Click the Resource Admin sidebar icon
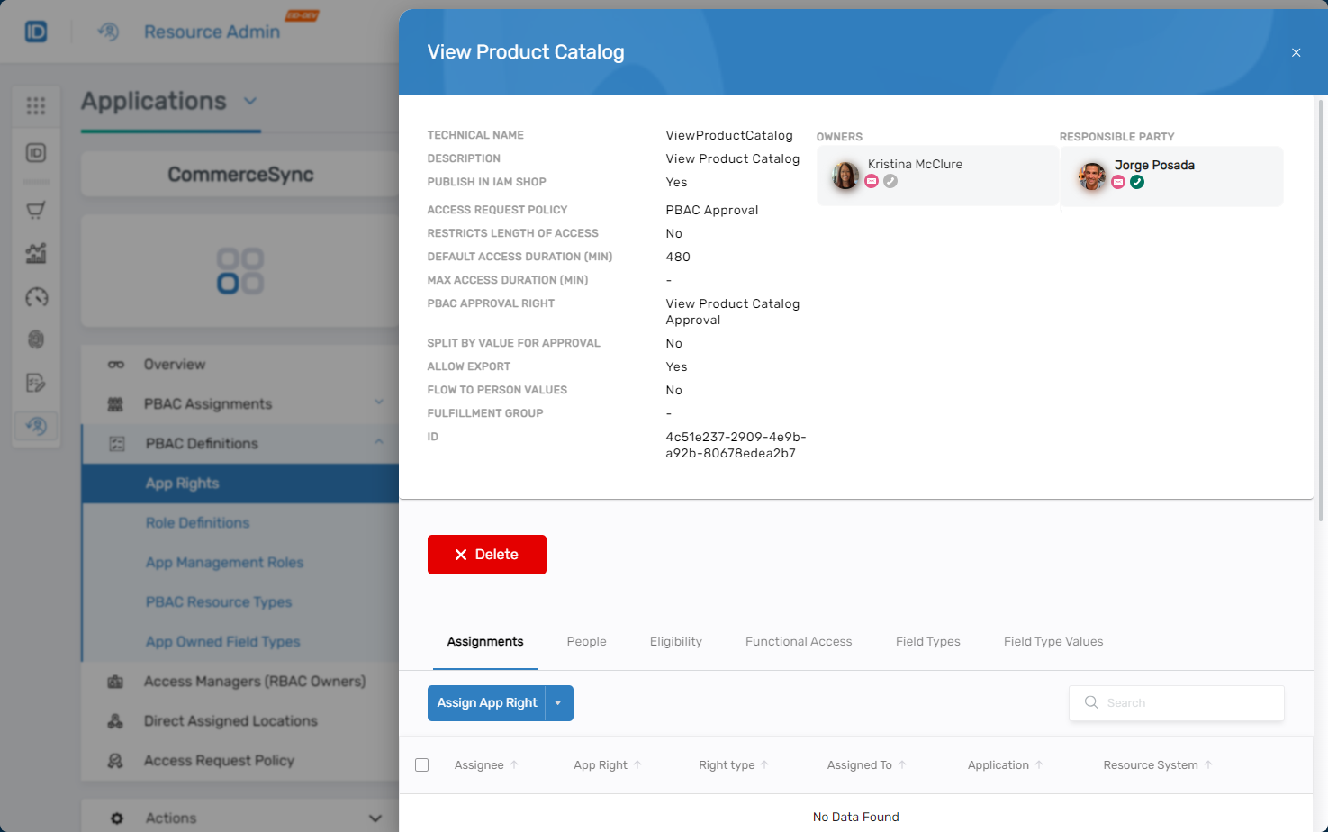Viewport: 1328px width, 832px height. pyautogui.click(x=36, y=426)
